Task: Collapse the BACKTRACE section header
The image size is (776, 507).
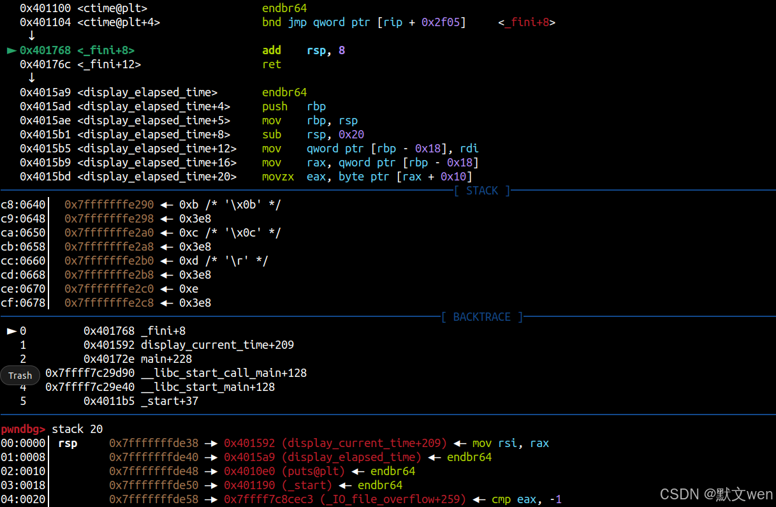Action: (481, 316)
